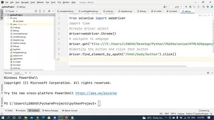Switch to the navigationalc.py editor tab
The height and width of the screenshot is (120, 214).
click(x=66, y=11)
